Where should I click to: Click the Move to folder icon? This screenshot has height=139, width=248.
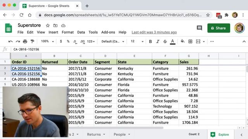point(55,25)
